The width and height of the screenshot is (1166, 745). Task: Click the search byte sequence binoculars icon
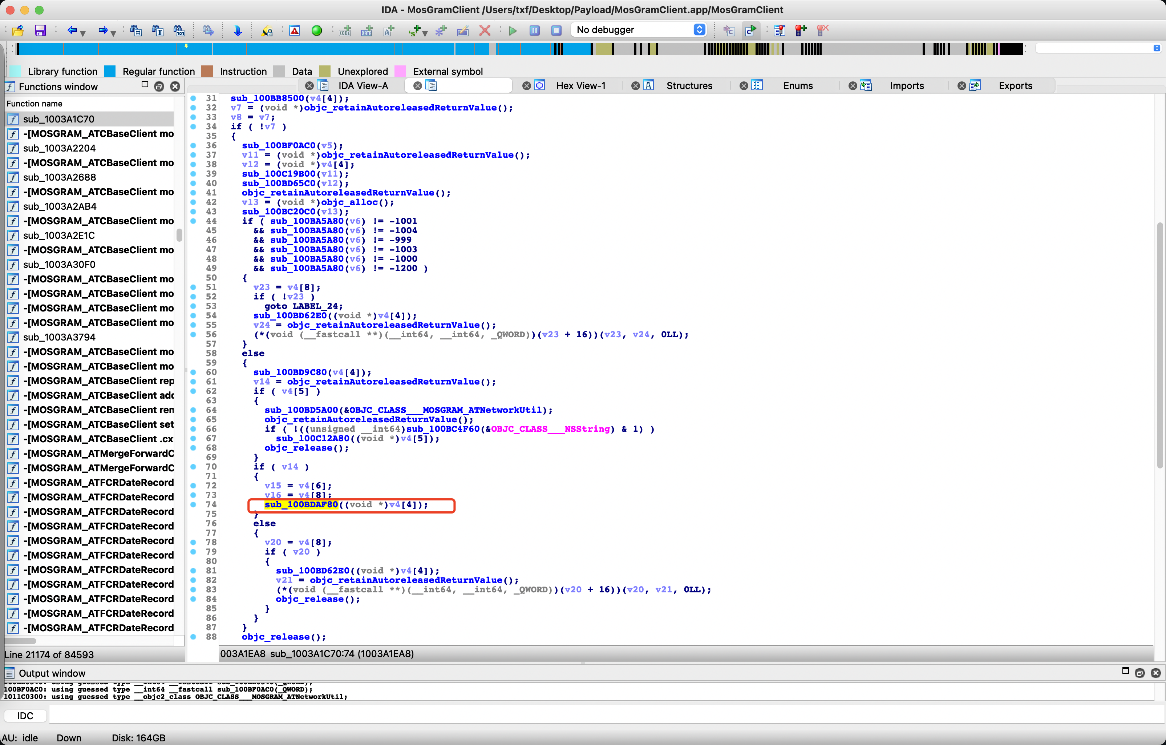coord(179,31)
